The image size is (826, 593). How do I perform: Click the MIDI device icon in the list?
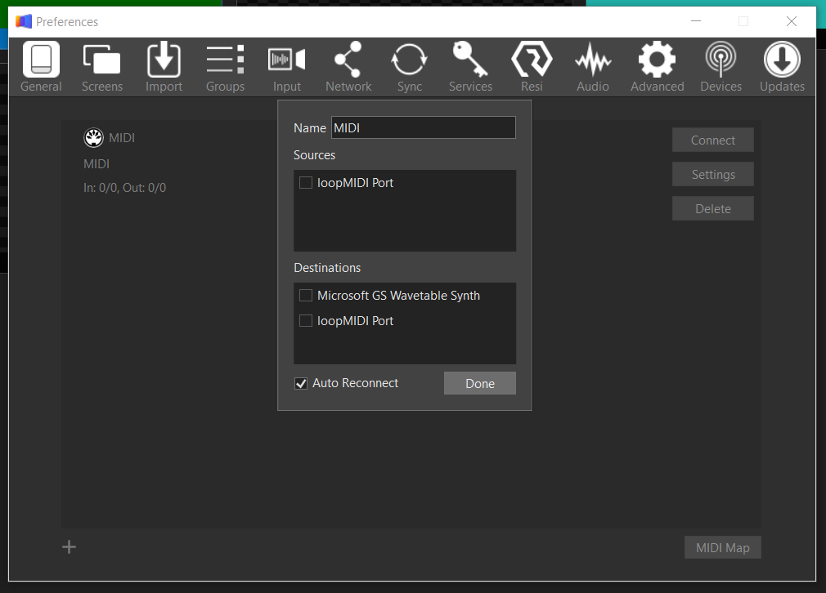click(x=94, y=138)
